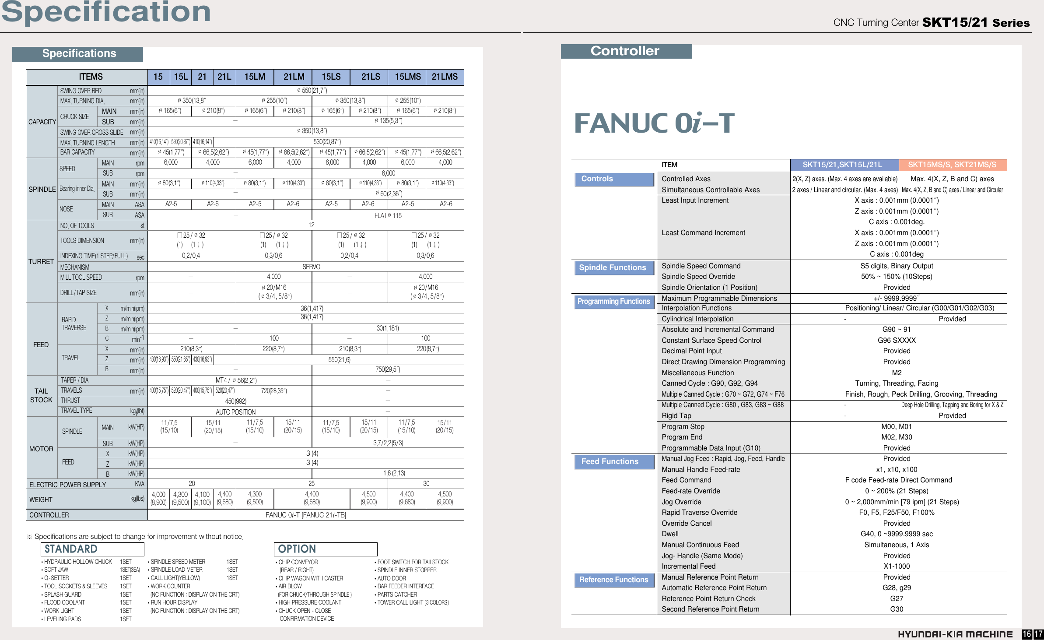The image size is (1044, 640).
Task: Click the OPTION accessories heading box
Action: [326, 549]
